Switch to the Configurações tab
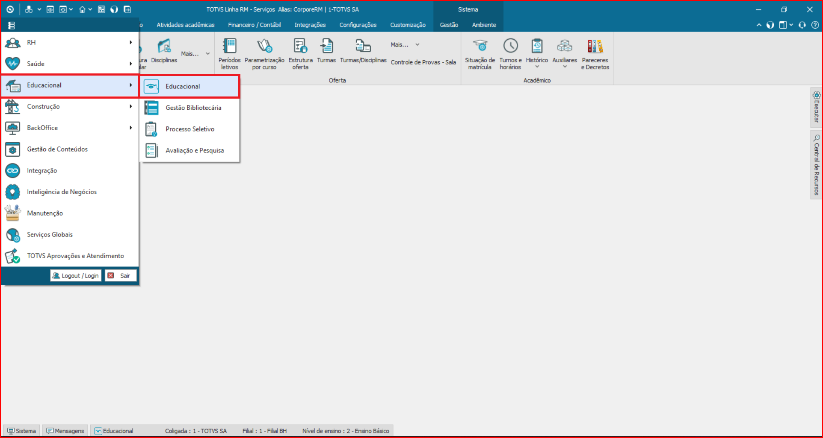This screenshot has width=823, height=438. tap(358, 25)
